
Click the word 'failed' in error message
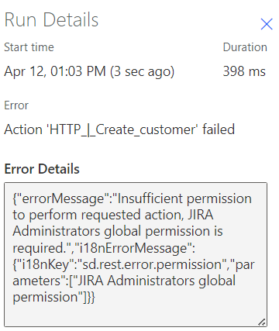click(x=219, y=129)
